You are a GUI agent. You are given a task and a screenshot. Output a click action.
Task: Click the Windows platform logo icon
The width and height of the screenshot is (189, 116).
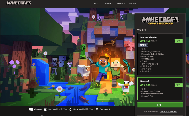31,109
